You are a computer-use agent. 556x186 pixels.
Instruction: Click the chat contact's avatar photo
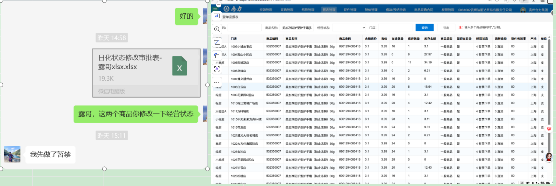tap(12, 154)
